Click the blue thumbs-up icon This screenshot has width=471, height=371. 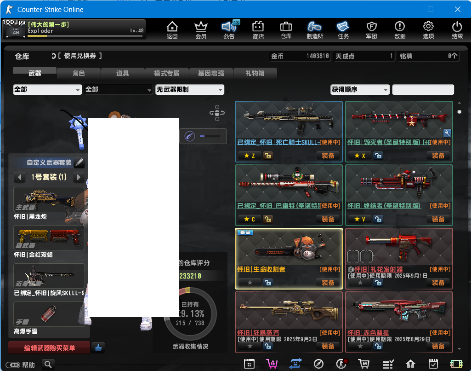98,348
